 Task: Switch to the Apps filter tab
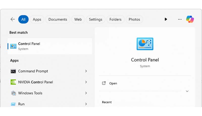coord(37,19)
